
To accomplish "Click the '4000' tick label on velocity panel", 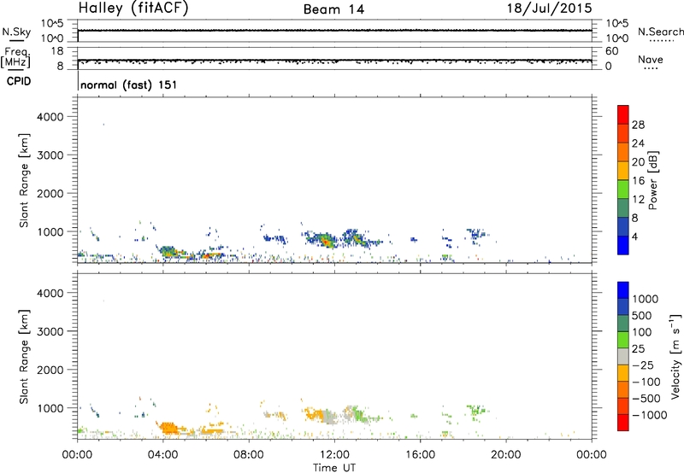I will (50, 294).
